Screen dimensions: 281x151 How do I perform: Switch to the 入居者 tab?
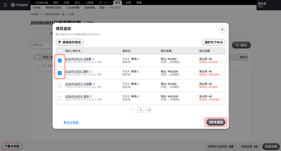click(x=89, y=3)
